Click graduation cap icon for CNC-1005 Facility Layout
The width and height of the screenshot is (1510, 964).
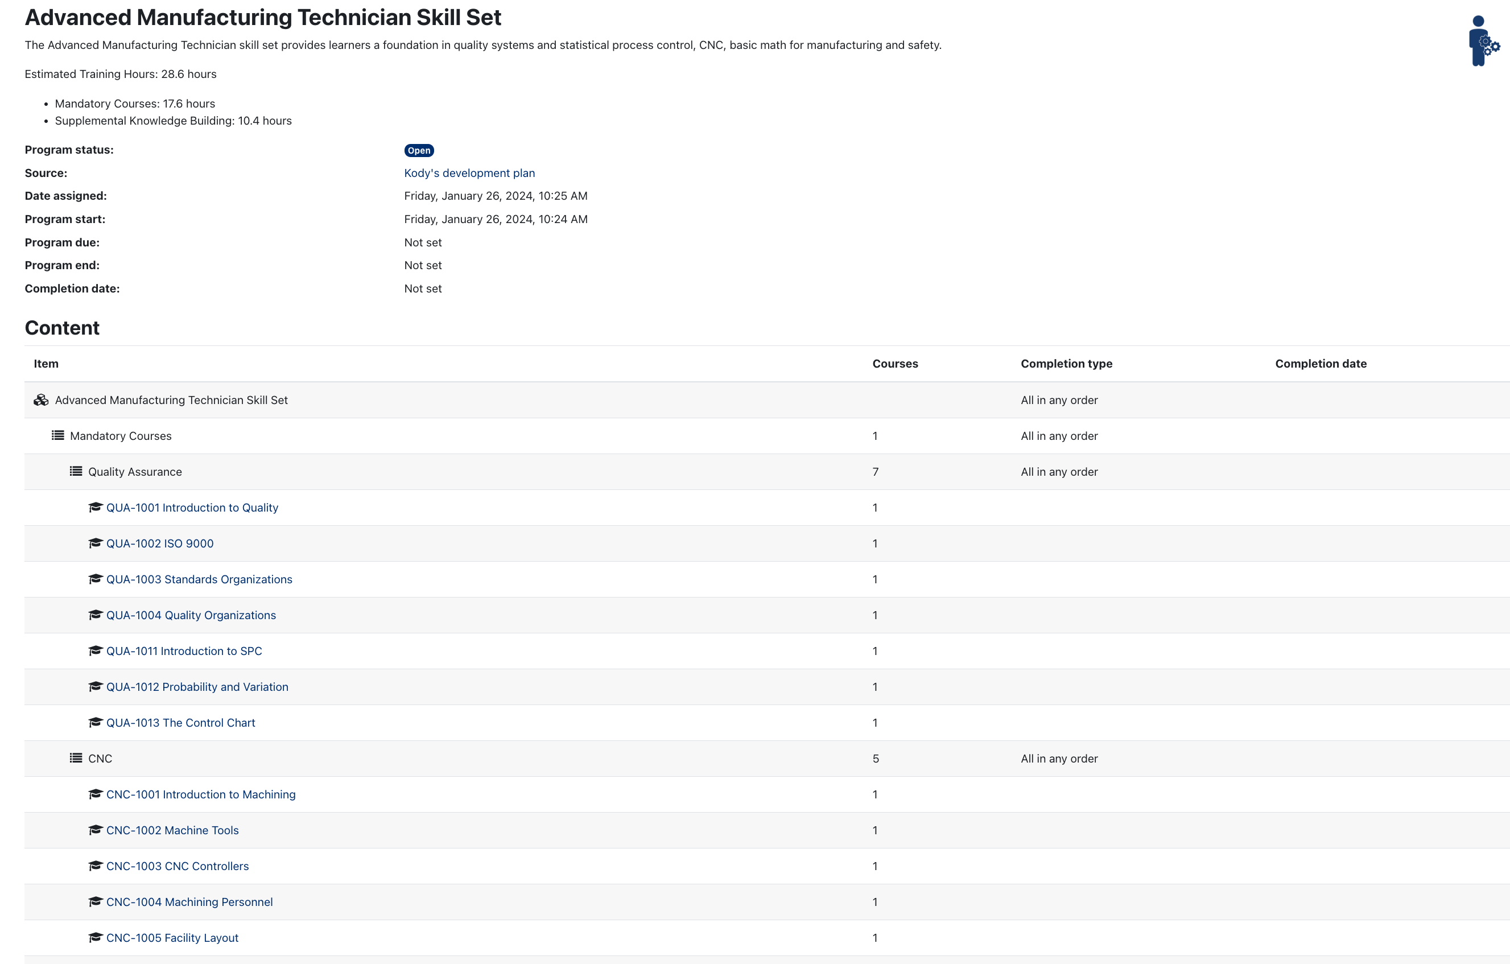pos(96,937)
